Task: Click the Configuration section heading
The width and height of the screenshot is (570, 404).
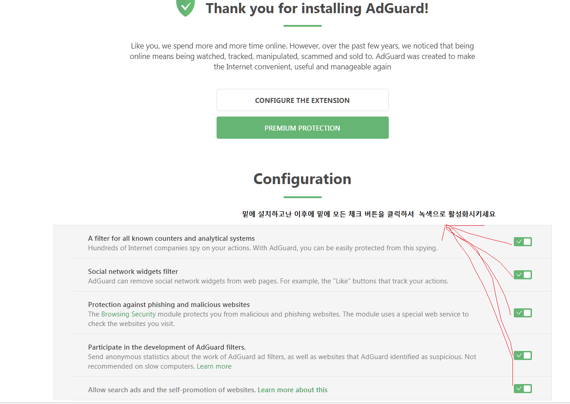Action: (x=302, y=179)
